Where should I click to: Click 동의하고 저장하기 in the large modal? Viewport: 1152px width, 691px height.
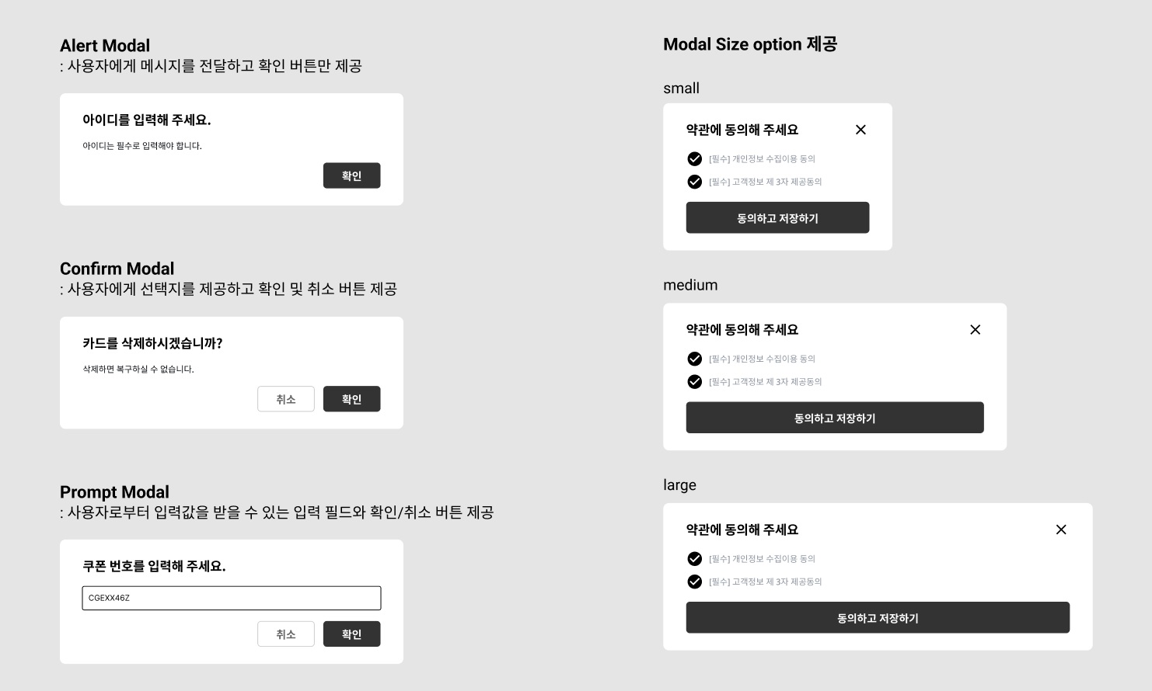point(878,618)
